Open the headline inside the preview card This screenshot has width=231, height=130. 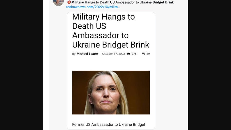111,31
